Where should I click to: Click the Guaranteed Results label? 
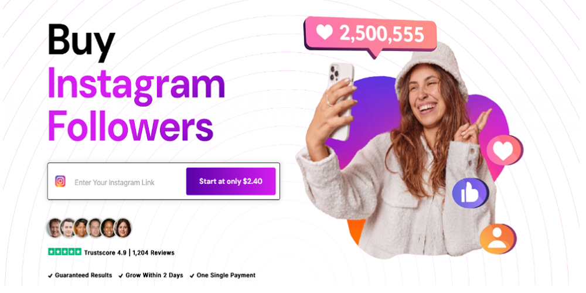point(83,275)
